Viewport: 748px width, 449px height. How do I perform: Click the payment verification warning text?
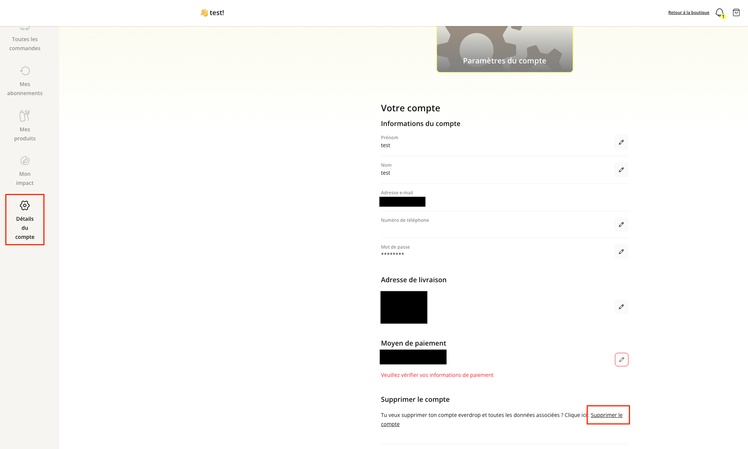point(437,375)
